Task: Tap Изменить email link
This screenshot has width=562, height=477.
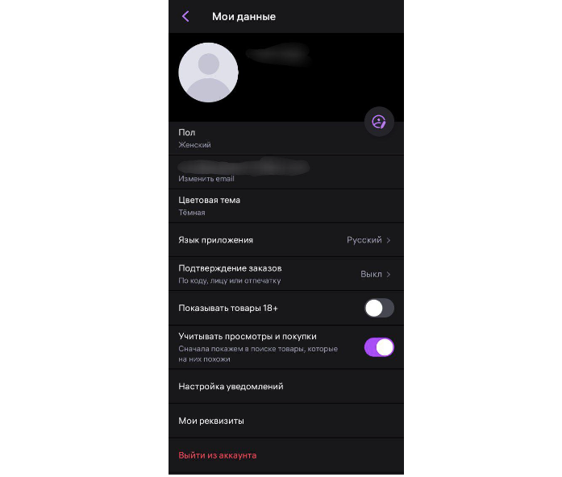Action: click(x=206, y=179)
